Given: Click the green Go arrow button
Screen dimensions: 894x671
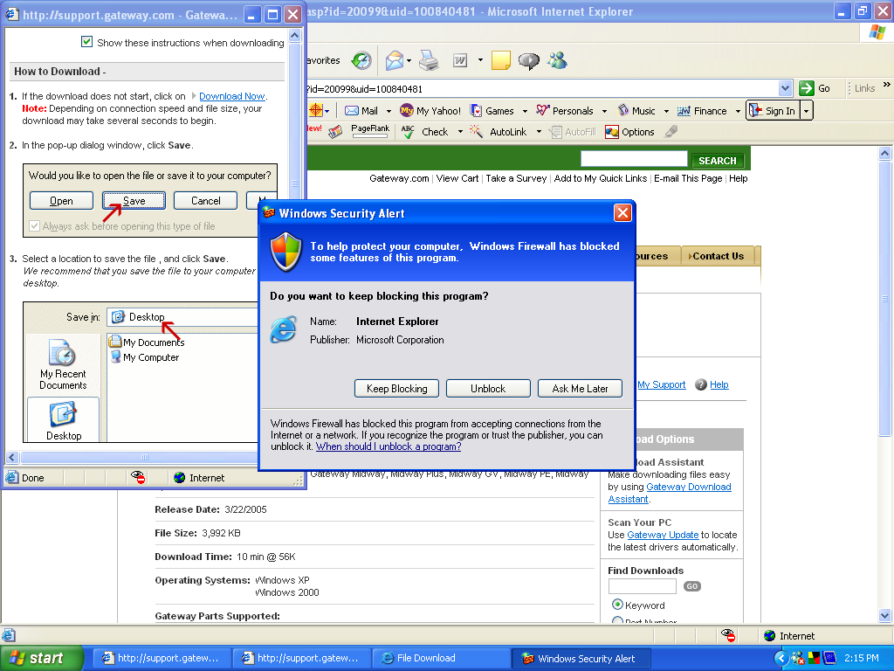Looking at the screenshot, I should tap(806, 88).
